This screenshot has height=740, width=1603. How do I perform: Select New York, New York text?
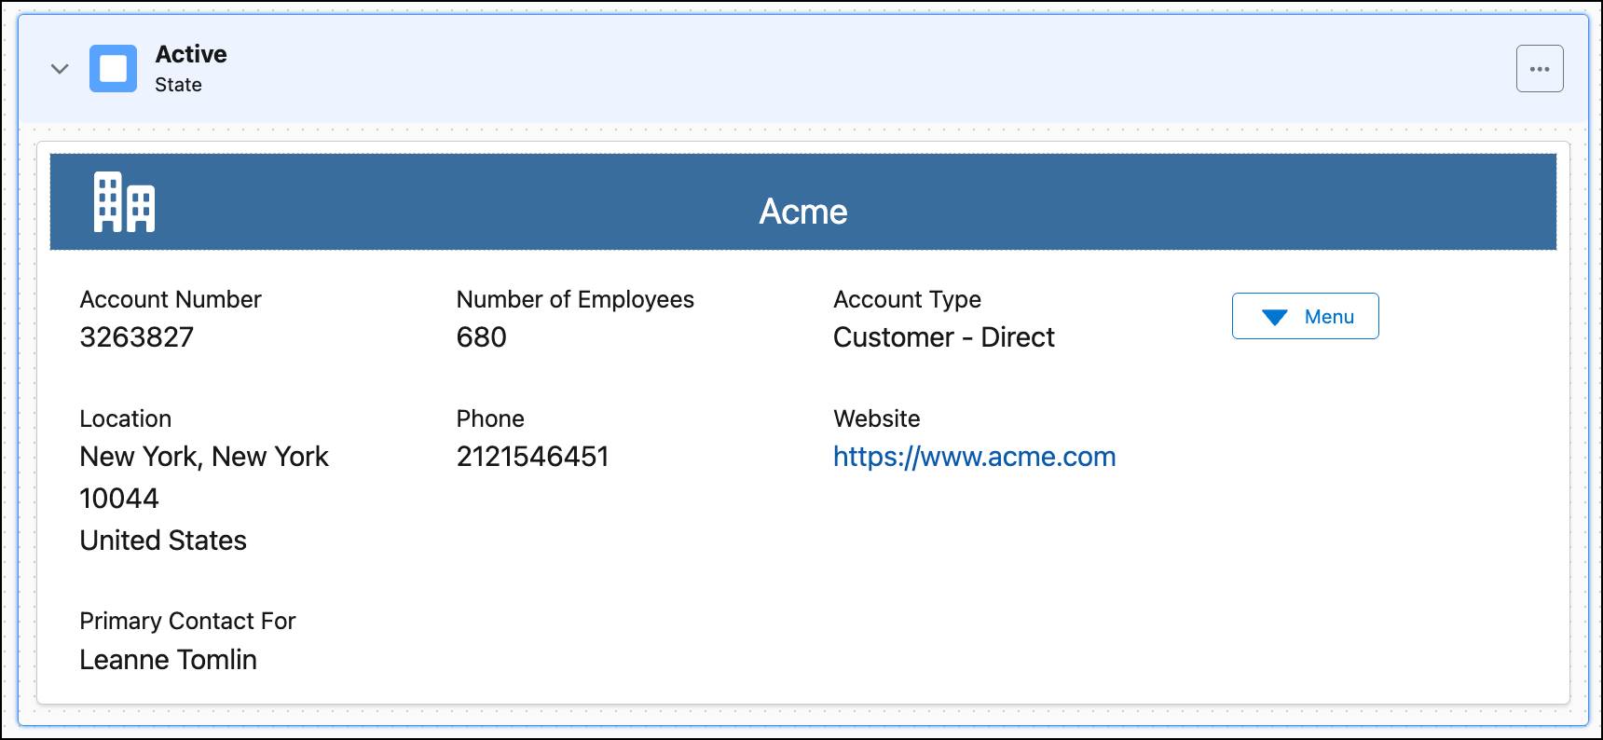(204, 457)
